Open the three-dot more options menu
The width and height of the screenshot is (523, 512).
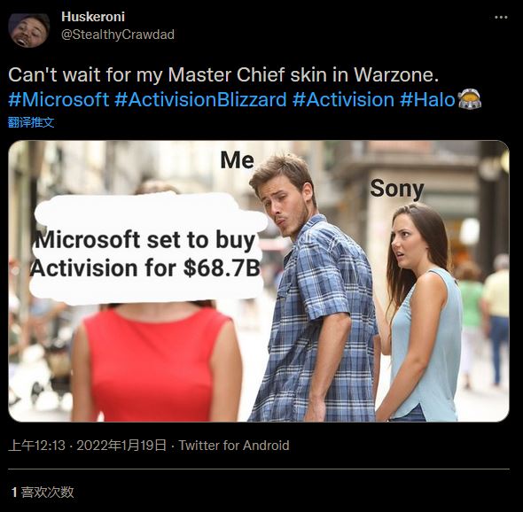501,18
